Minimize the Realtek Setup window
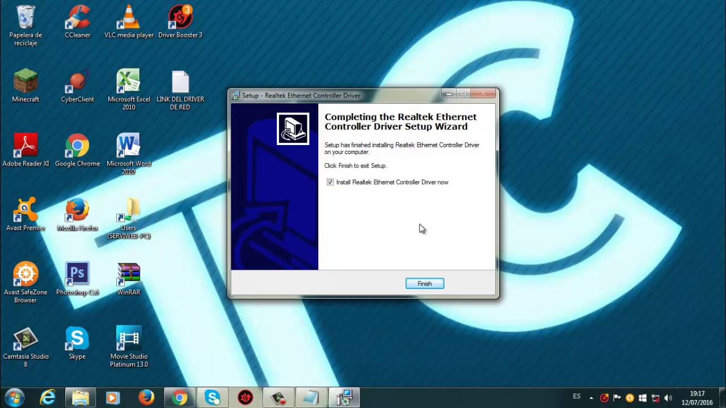This screenshot has width=726, height=408. (449, 93)
